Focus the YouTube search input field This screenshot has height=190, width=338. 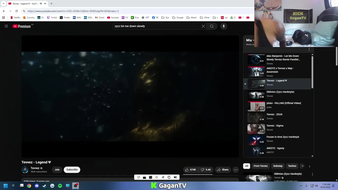point(157,26)
